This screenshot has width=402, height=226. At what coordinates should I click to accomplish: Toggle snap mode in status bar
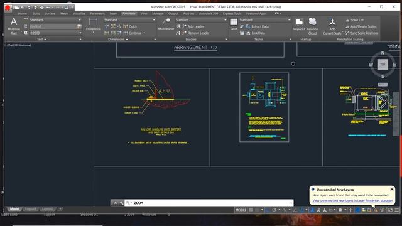point(258,210)
